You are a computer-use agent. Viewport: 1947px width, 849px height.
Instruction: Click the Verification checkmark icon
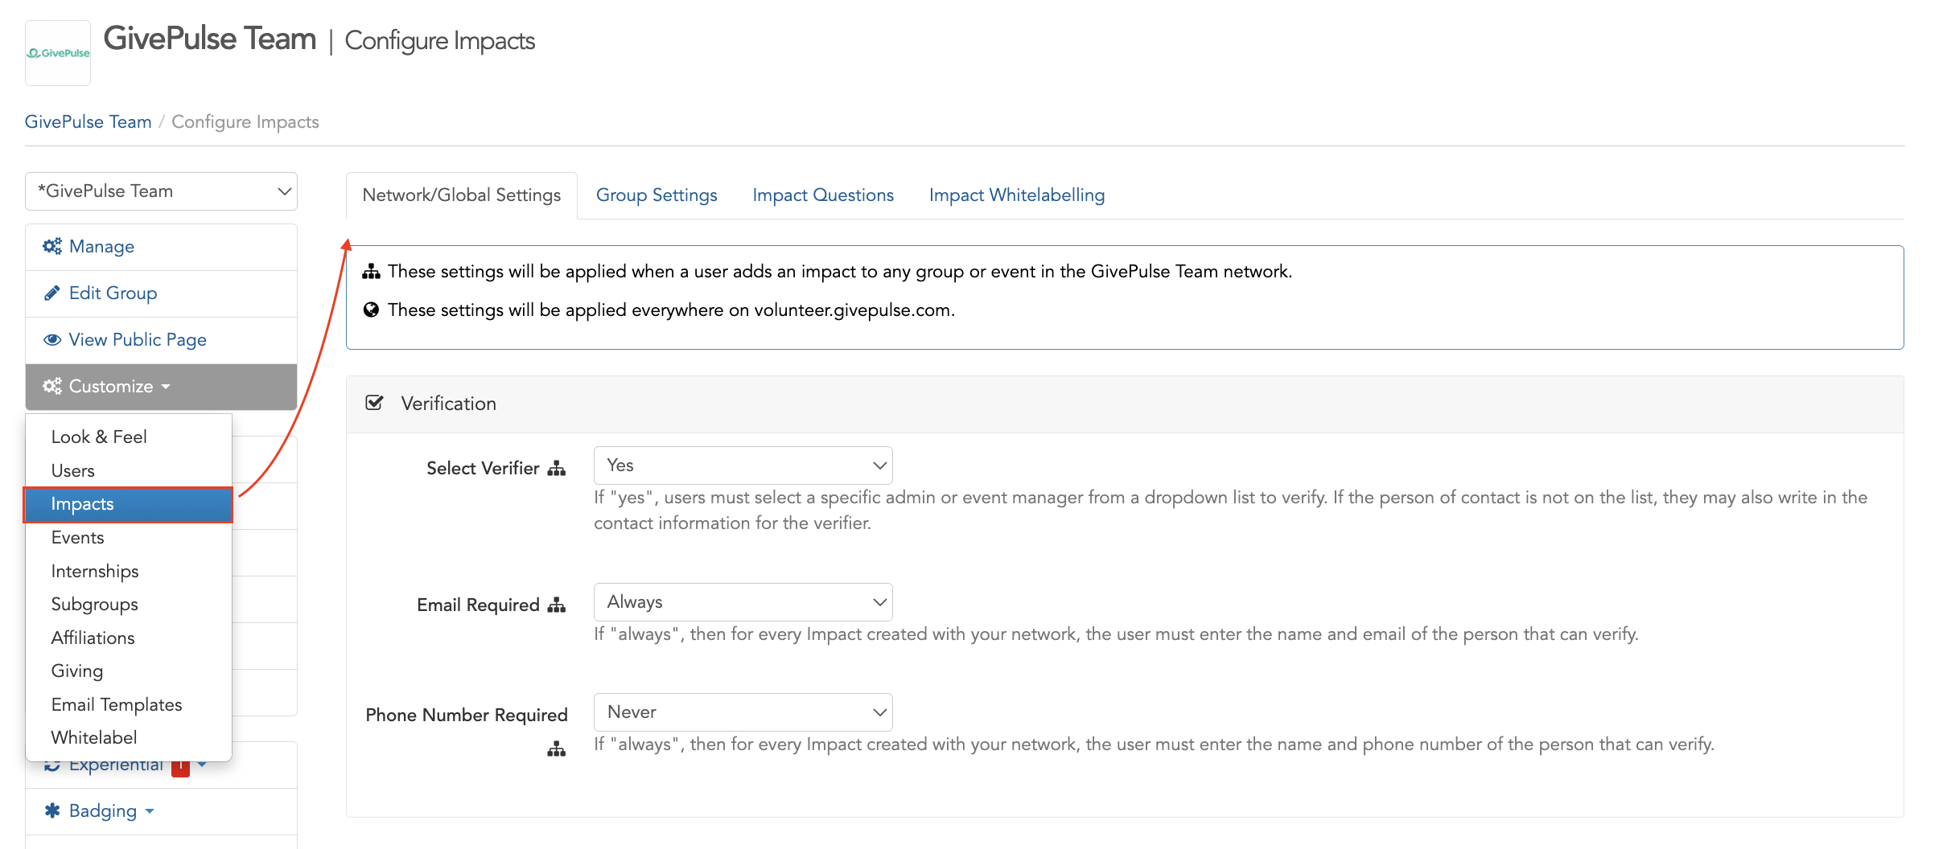pyautogui.click(x=374, y=403)
